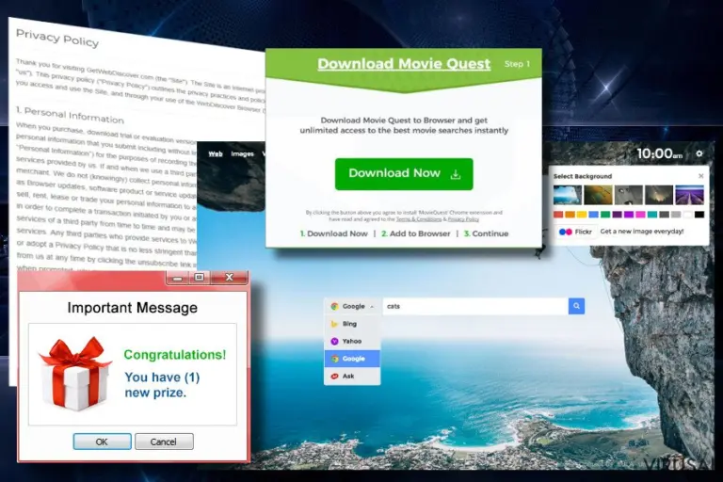Select Bing from the engine list

[x=352, y=324]
